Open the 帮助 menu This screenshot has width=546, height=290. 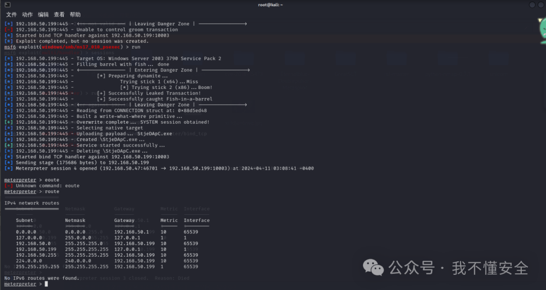(75, 15)
